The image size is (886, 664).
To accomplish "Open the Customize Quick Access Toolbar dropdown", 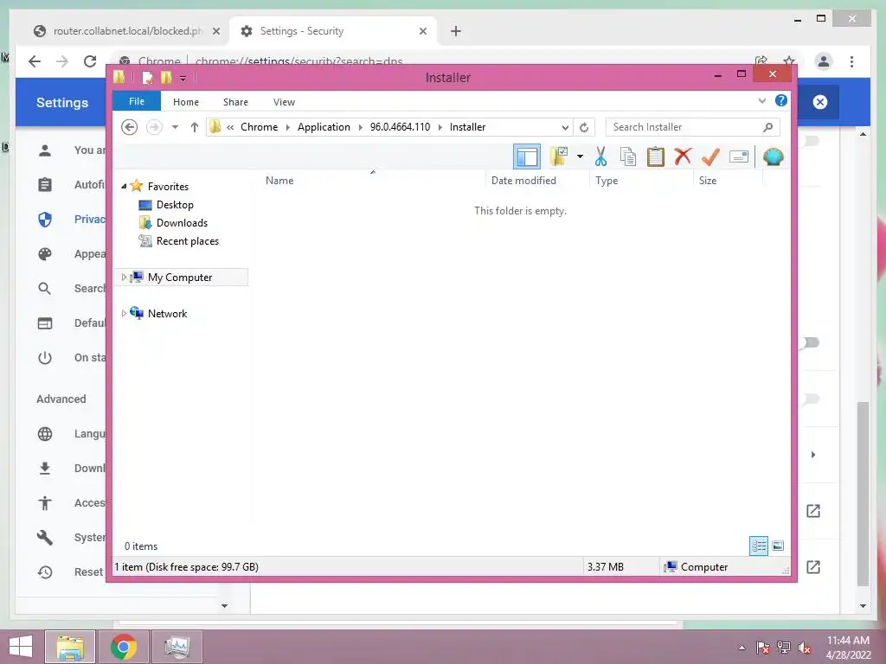I will click(x=183, y=78).
